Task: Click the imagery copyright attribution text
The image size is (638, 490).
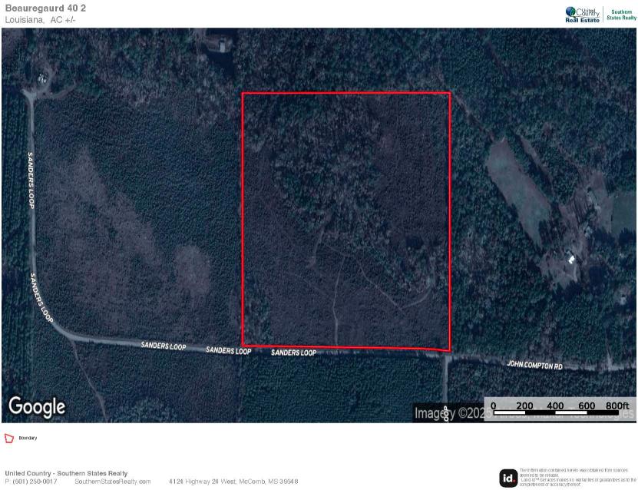Action: pyautogui.click(x=524, y=413)
